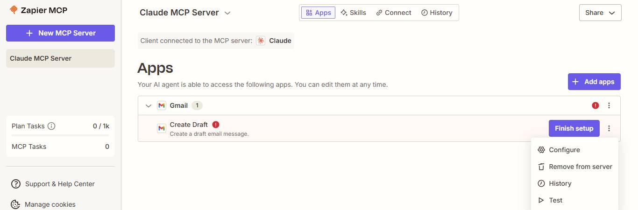The width and height of the screenshot is (638, 210).
Task: Create a New MCP Server
Action: tap(60, 33)
